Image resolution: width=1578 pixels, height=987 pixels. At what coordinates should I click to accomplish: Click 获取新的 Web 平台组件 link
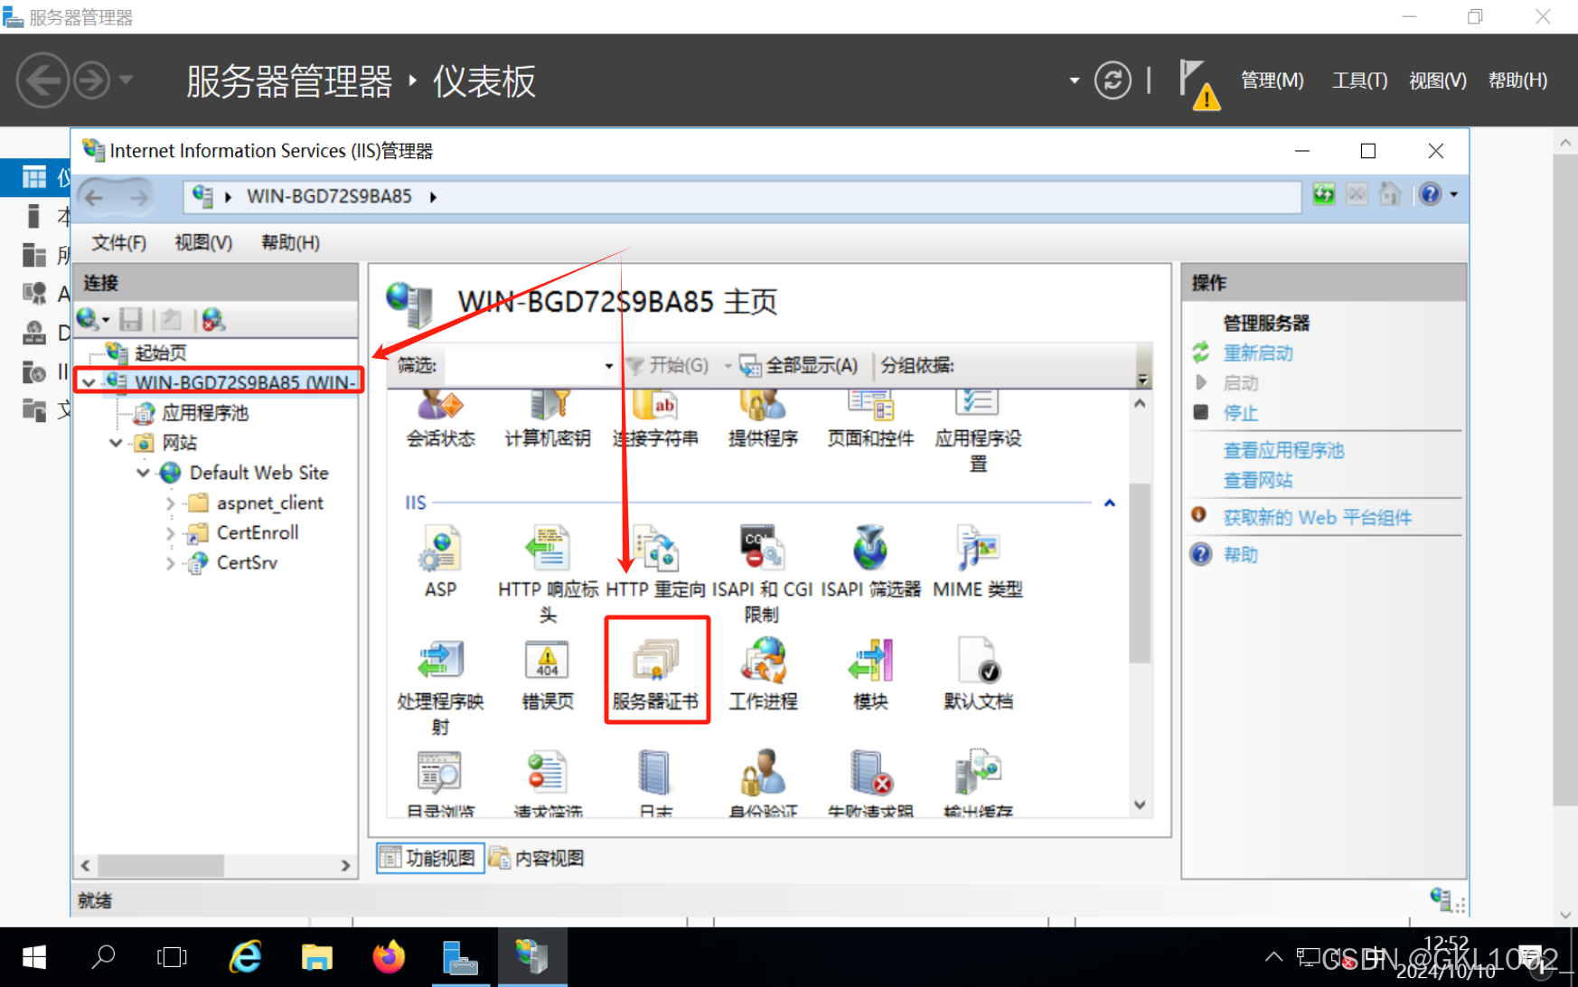[1317, 518]
